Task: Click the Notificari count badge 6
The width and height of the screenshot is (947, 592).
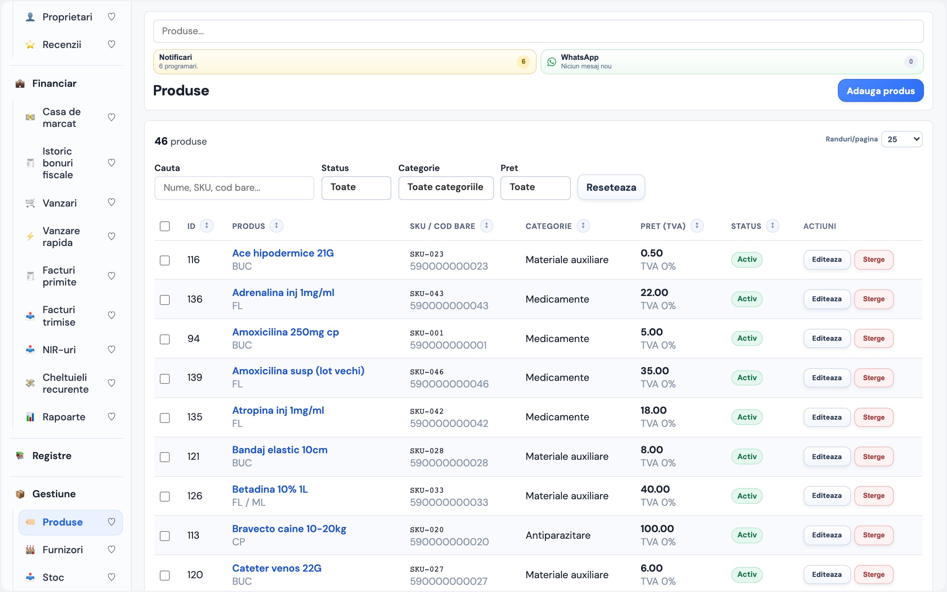Action: (x=523, y=62)
